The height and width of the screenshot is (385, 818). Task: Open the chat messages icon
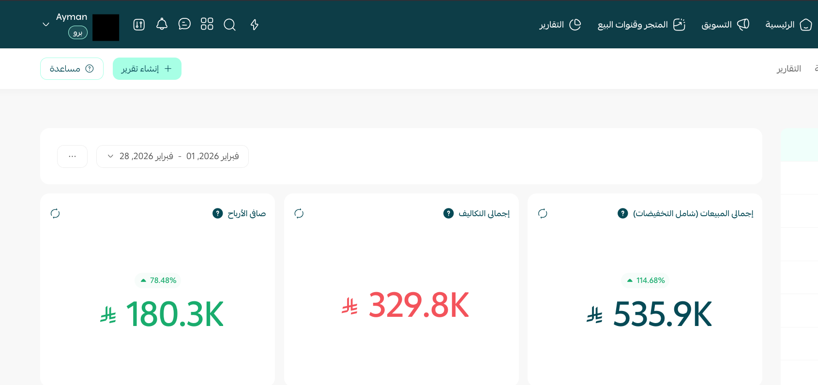click(184, 24)
